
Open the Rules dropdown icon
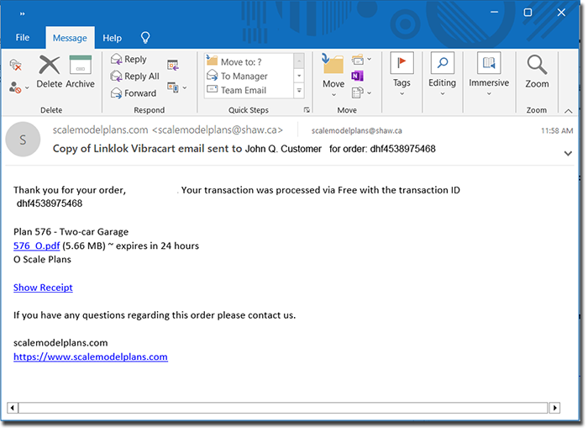[361, 60]
